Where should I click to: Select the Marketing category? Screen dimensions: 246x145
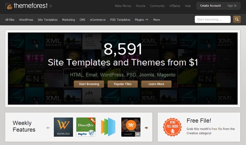(68, 20)
